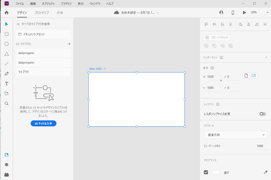Switch artboard to landscape orientation

(x=254, y=76)
